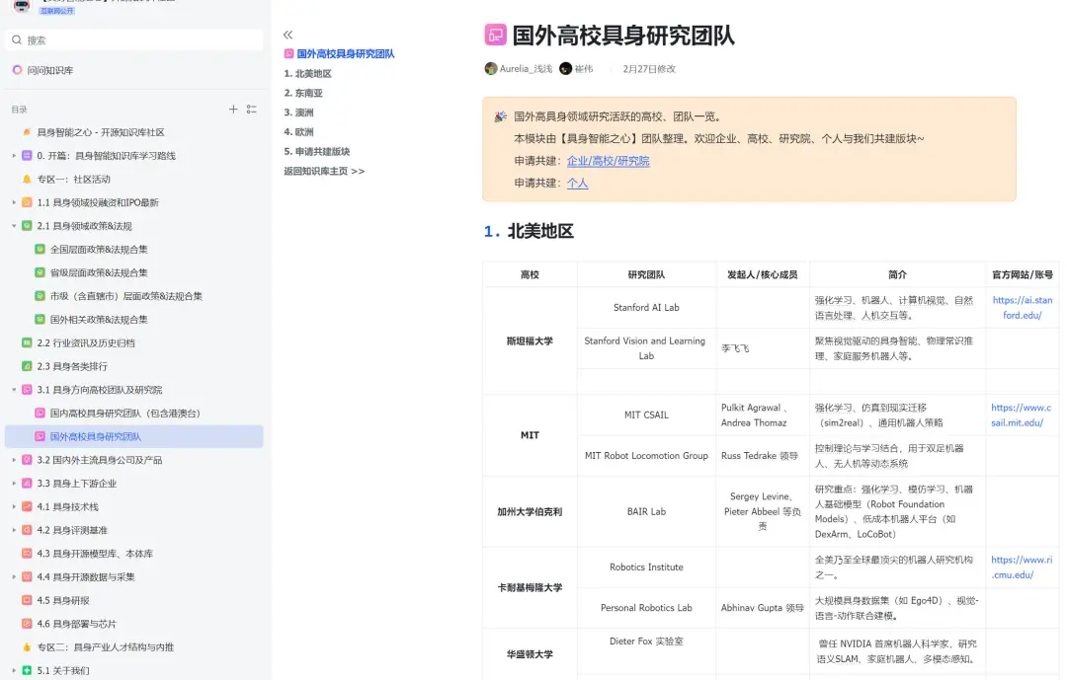The width and height of the screenshot is (1067, 680).
Task: Collapse the outline panel with double-chevron icon
Action: pyautogui.click(x=287, y=35)
